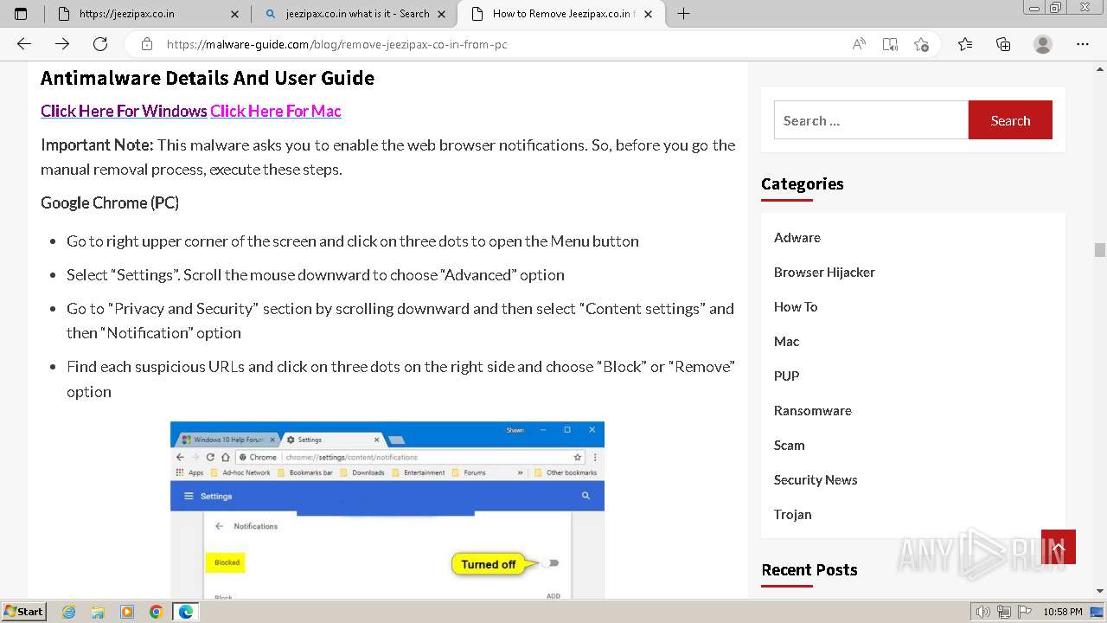Viewport: 1107px width, 623px height.
Task: Open the network tray icon
Action: click(1004, 612)
